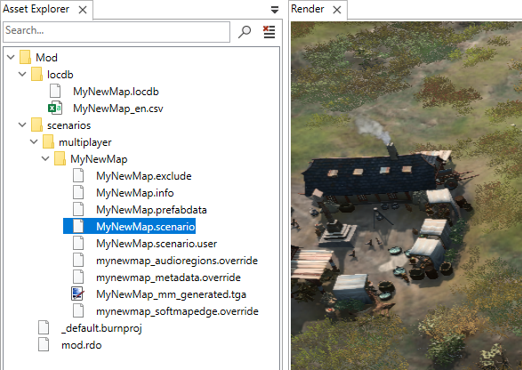Screen dimensions: 522x370
Task: Select mynewmap_audioregions.override file
Action: 177,261
